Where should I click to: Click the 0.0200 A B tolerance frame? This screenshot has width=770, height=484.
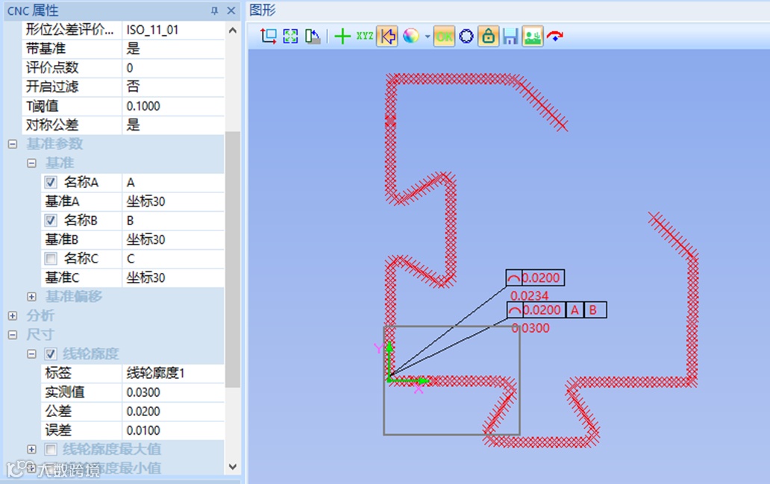coord(557,309)
